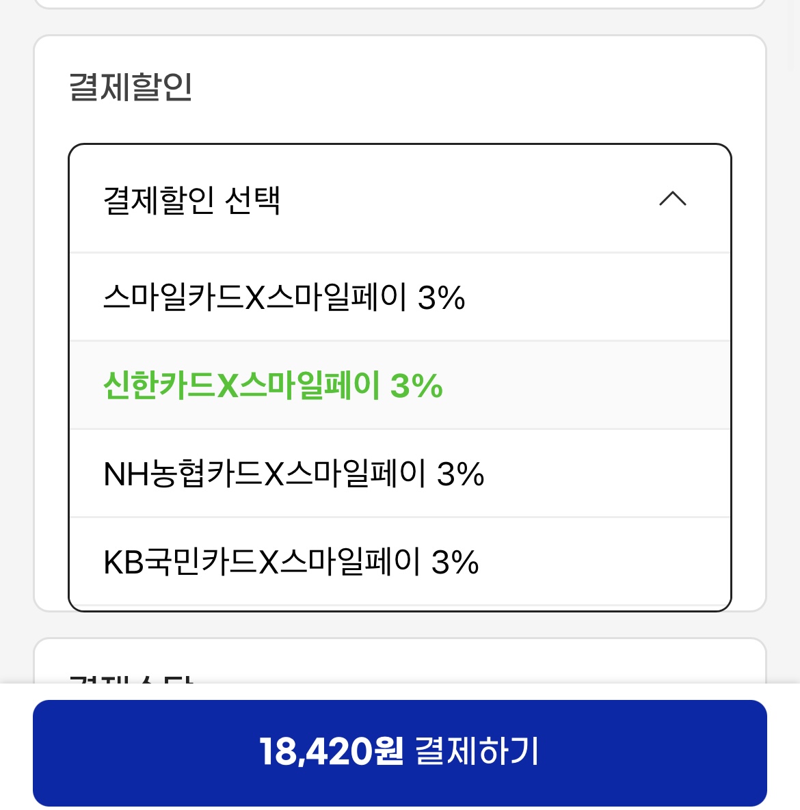The height and width of the screenshot is (810, 800).
Task: Select the last card discount, KB국민카드
Action: point(291,562)
